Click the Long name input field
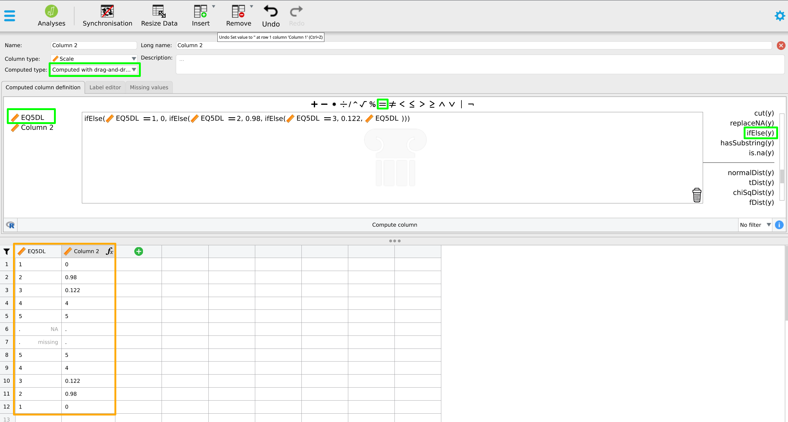This screenshot has height=422, width=788. click(x=474, y=45)
